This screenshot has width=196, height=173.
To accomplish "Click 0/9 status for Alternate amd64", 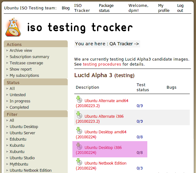I will (140, 106).
